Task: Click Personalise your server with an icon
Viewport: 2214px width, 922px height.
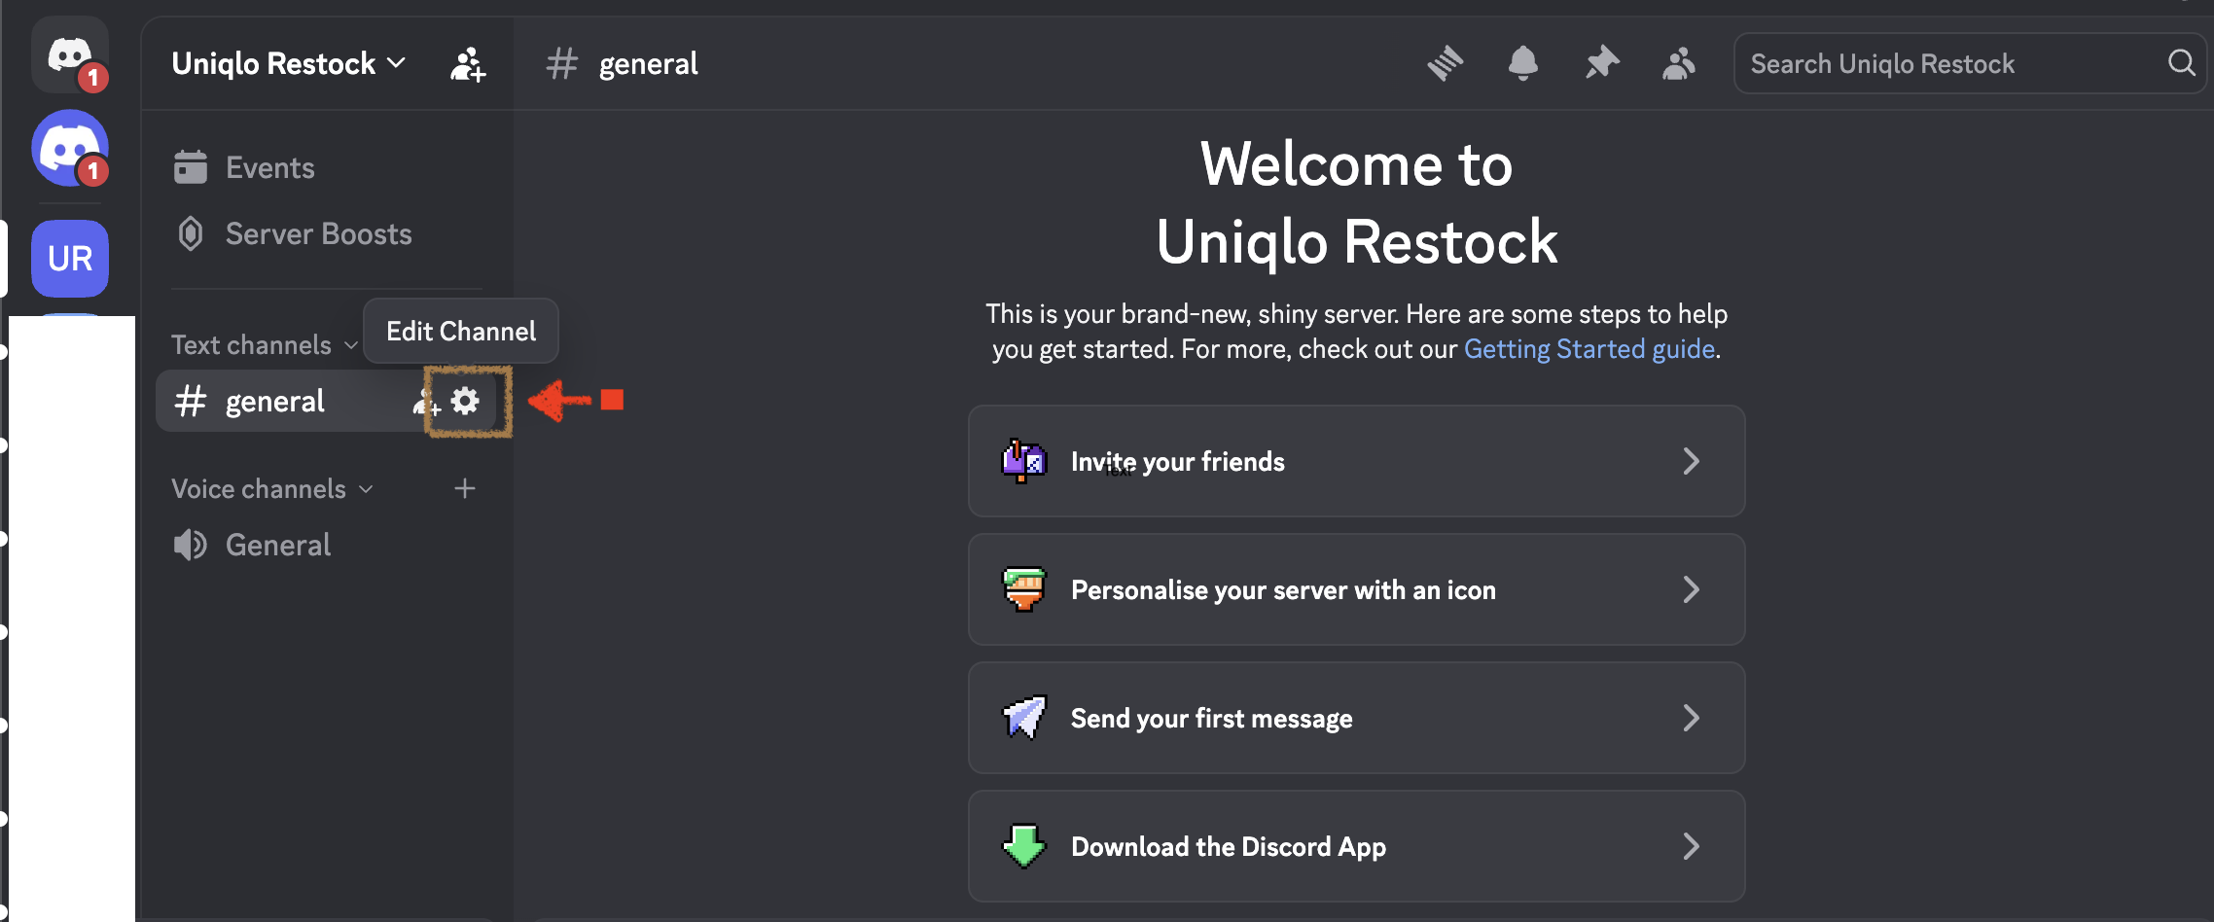Action: [x=1356, y=589]
